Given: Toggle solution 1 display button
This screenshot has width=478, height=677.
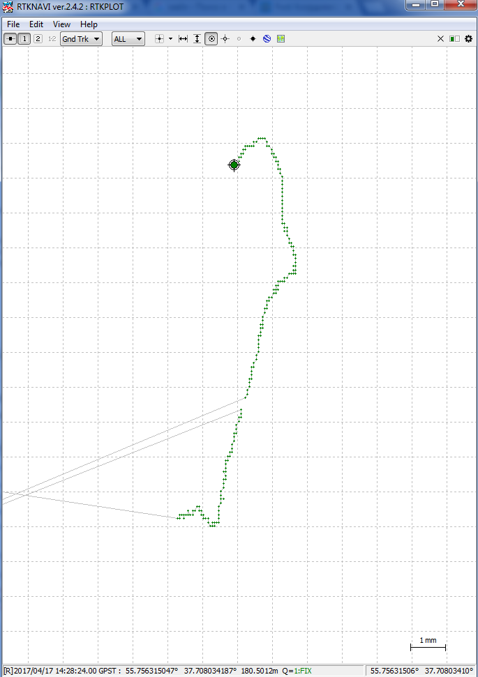Looking at the screenshot, I should click(24, 39).
